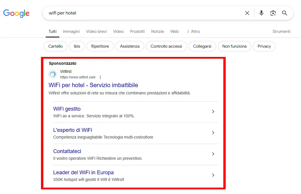Click the three-dot icon beside Altro
The image size is (301, 194).
pyautogui.click(x=188, y=31)
